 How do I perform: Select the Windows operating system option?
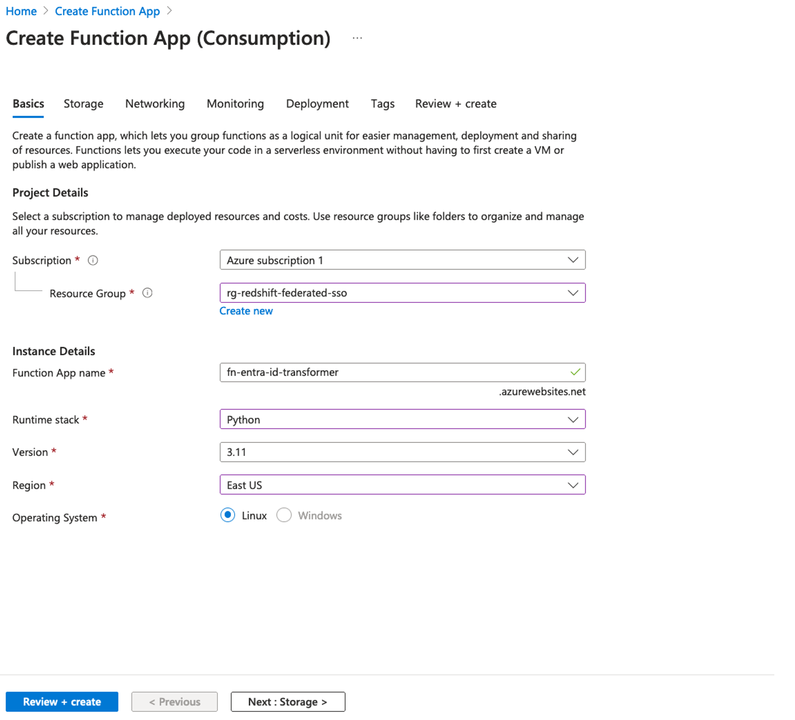point(284,515)
